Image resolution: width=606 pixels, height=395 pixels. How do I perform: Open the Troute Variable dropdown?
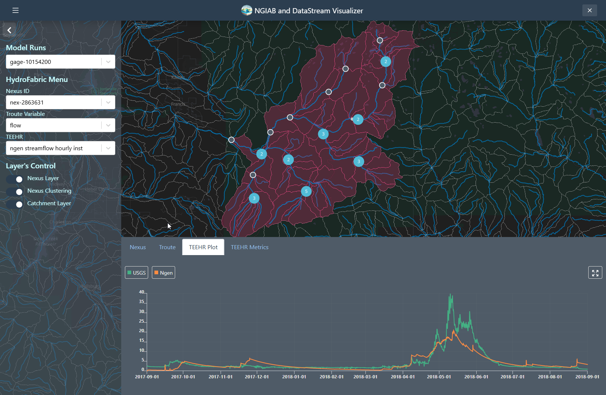click(108, 125)
